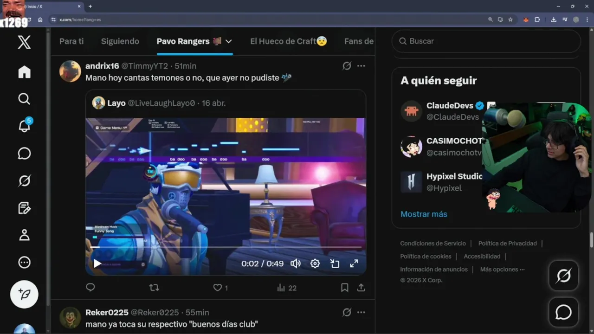Toggle video picture-in-picture mode
The image size is (594, 334).
[x=335, y=263]
